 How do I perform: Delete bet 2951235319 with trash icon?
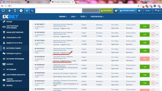pyautogui.click(x=153, y=51)
